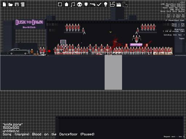Click the untitled.nc file name
This screenshot has width=186, height=139.
coord(11,131)
